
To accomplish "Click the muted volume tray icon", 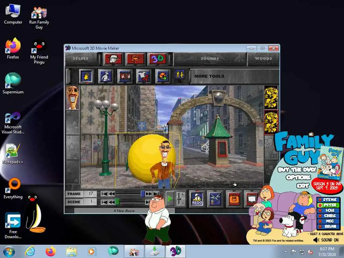I will point(310,252).
